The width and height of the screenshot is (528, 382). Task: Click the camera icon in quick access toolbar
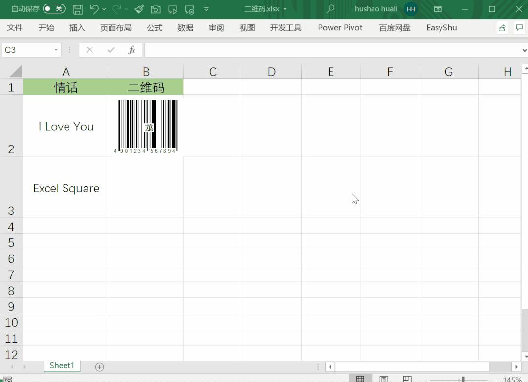coord(155,9)
